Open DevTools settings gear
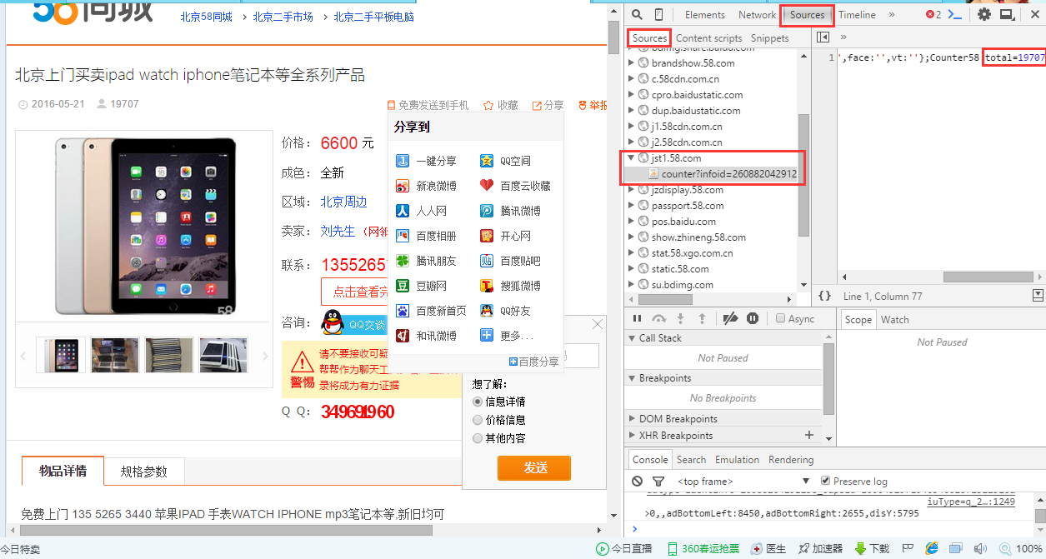The width and height of the screenshot is (1046, 559). point(984,15)
